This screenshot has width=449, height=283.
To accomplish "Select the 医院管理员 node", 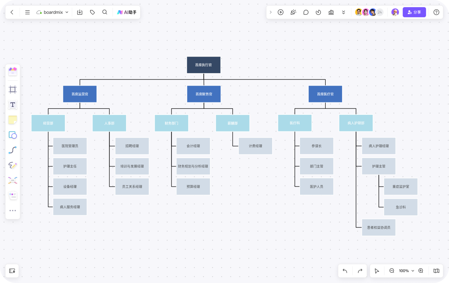I will [70, 146].
